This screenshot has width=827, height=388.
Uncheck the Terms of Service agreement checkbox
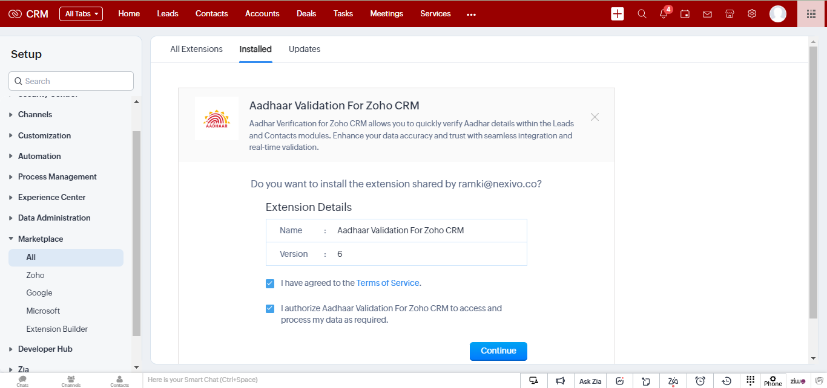[x=270, y=283]
